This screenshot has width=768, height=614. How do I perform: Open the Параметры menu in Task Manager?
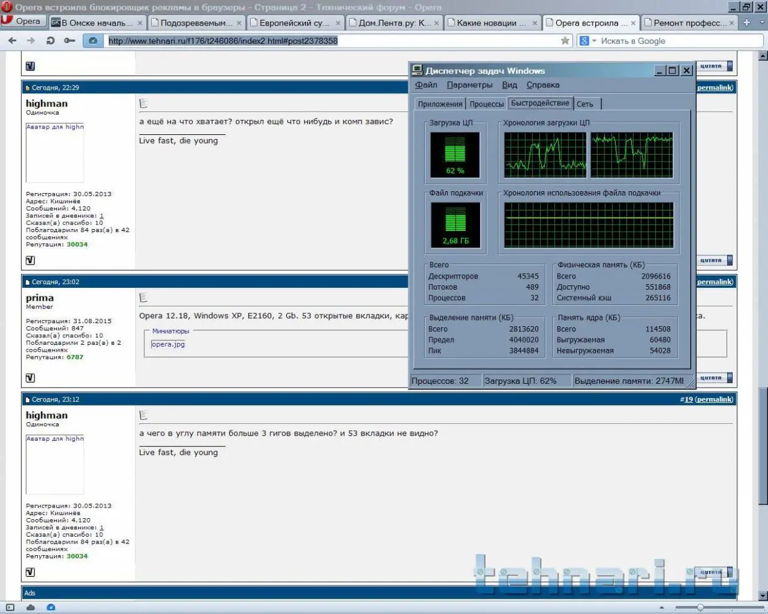(469, 85)
